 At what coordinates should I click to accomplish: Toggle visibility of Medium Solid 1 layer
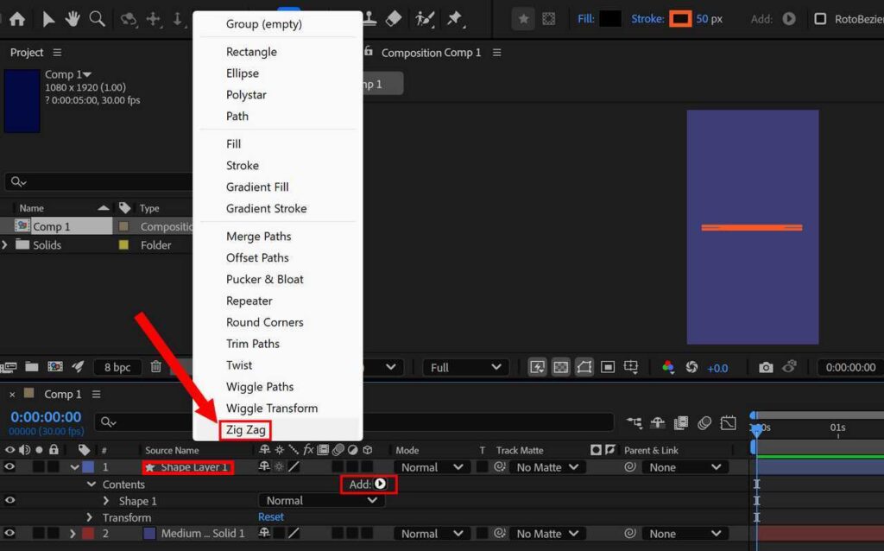point(9,533)
